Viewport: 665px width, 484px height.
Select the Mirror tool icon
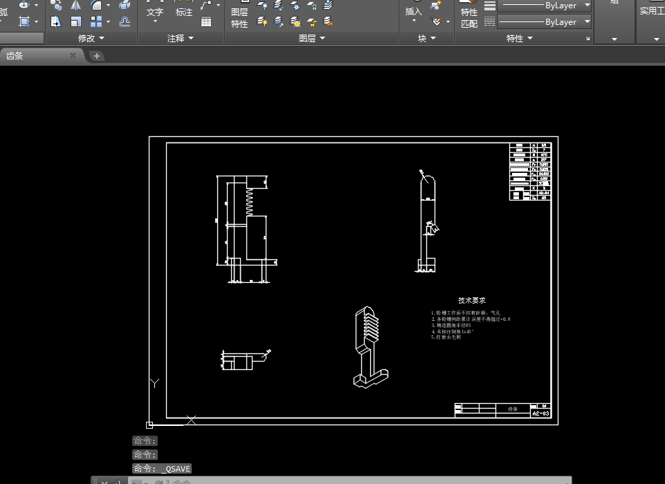click(x=76, y=5)
